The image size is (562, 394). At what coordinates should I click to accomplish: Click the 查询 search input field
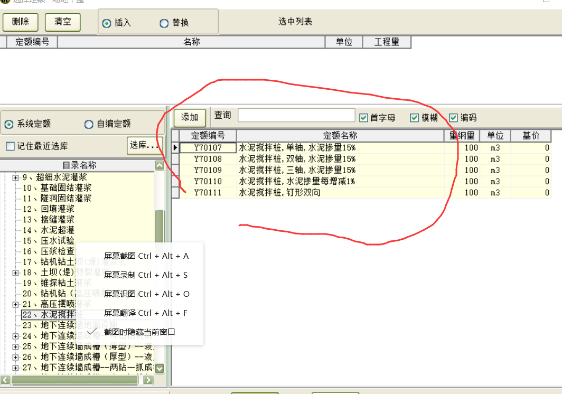click(296, 116)
